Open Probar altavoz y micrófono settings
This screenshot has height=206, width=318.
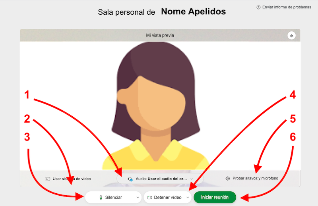coord(255,179)
